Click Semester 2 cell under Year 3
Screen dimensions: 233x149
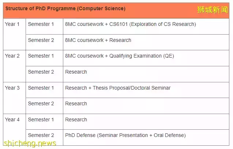coord(41,103)
